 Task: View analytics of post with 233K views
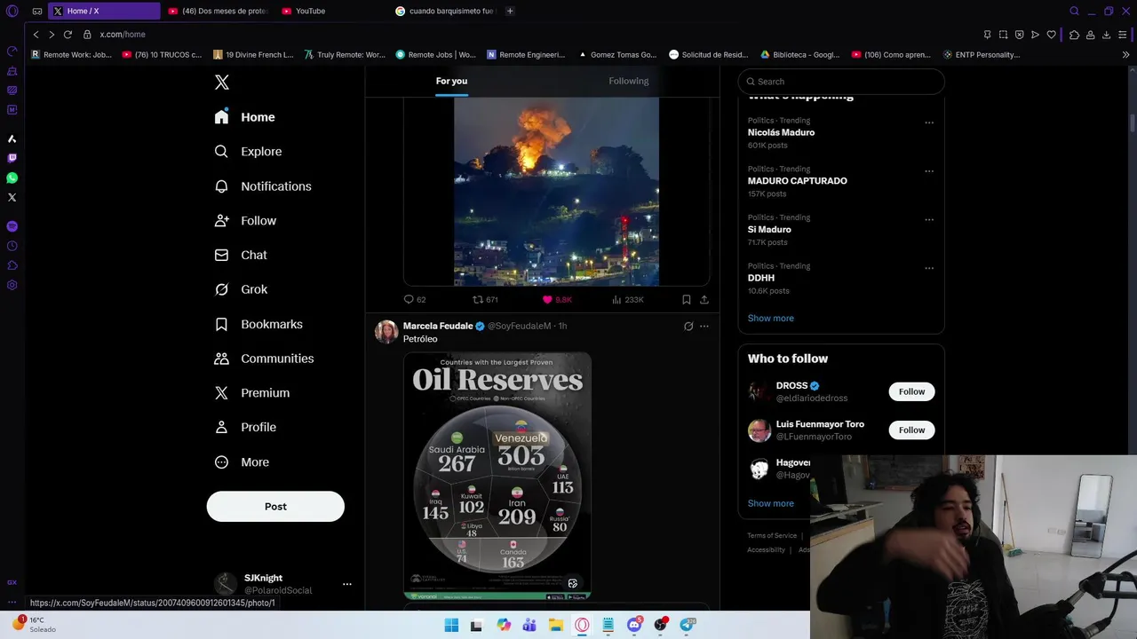click(628, 300)
